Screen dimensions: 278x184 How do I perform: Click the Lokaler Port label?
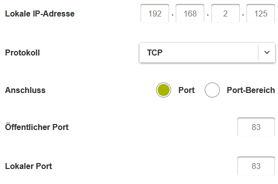point(29,166)
